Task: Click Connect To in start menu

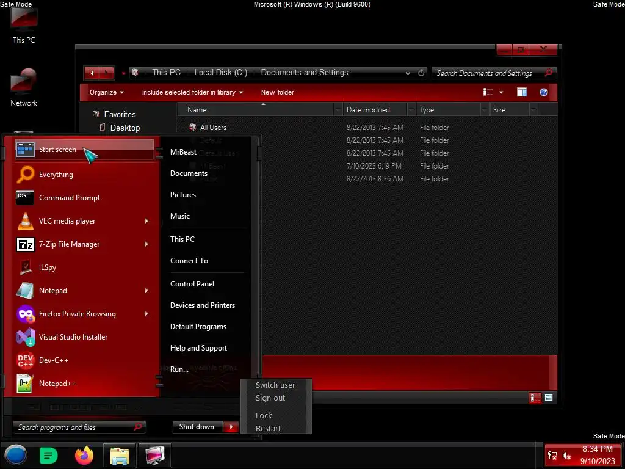Action: [x=189, y=261]
